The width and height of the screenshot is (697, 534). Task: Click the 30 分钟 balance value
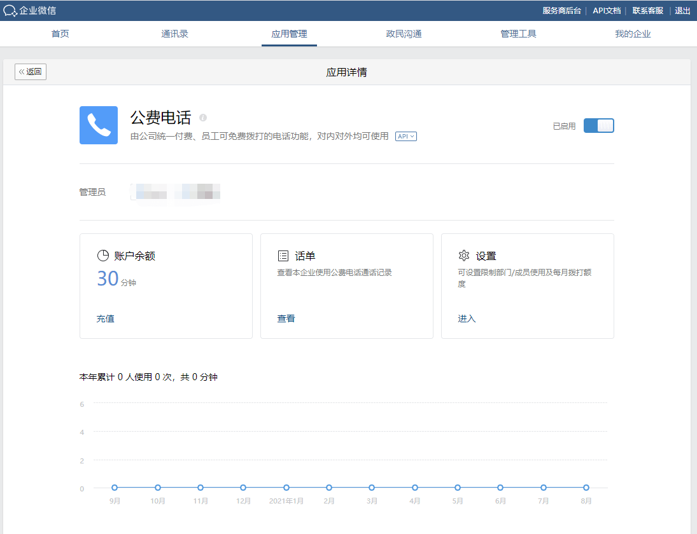click(116, 279)
